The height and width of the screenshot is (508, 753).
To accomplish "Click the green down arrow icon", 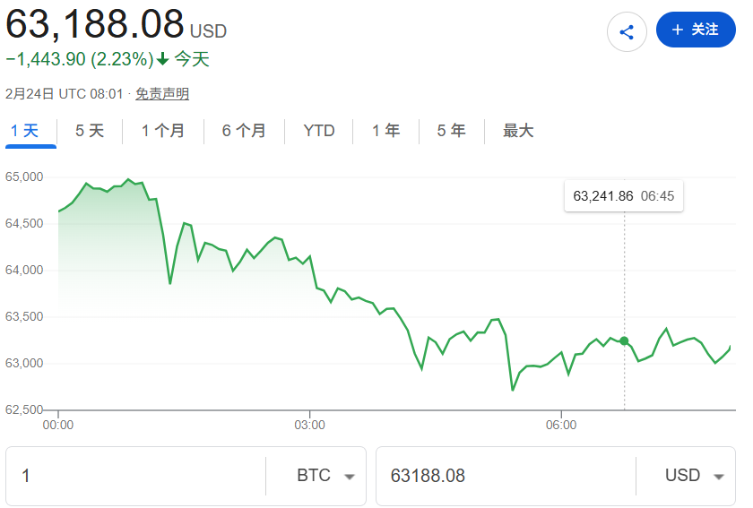I will [x=162, y=60].
